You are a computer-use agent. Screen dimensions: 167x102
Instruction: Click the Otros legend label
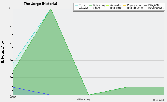pyautogui.click(x=97, y=8)
